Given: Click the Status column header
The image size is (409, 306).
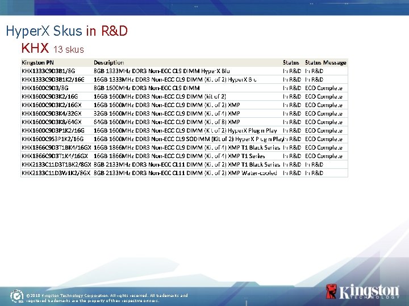Looking at the screenshot, I should click(x=291, y=63).
